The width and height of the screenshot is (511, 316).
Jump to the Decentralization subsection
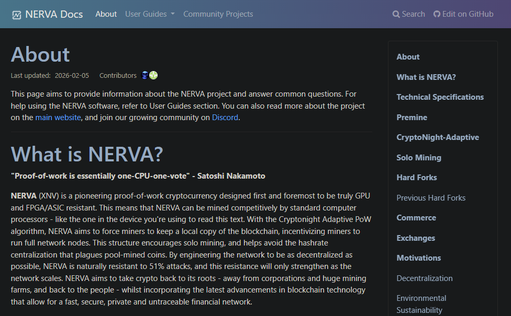pos(425,278)
